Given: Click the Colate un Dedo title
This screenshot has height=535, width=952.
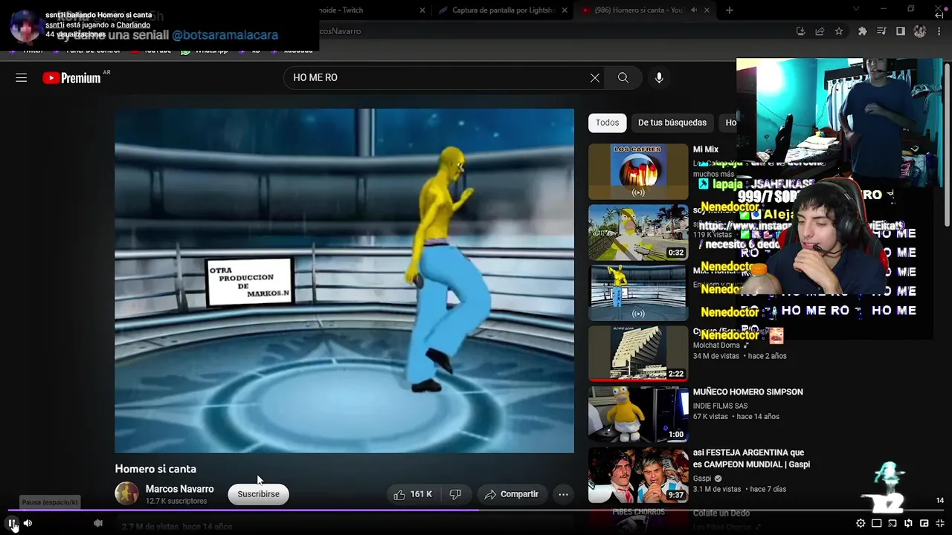Looking at the screenshot, I should [x=721, y=513].
